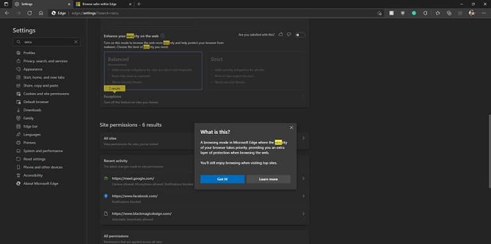Open Appearance settings section
Image resolution: width=491 pixels, height=244 pixels.
click(33, 69)
